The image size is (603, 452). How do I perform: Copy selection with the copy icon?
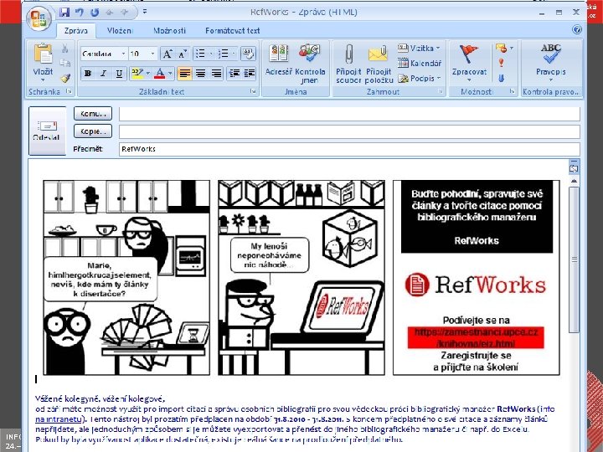[x=65, y=63]
